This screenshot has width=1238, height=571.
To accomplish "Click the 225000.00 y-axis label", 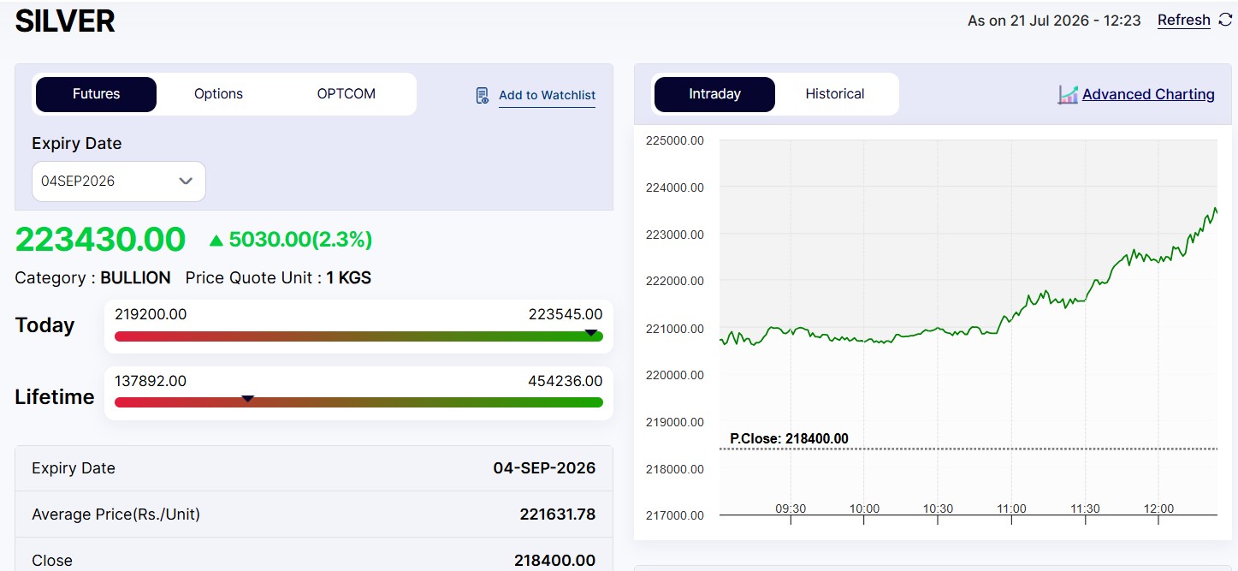I will point(673,140).
